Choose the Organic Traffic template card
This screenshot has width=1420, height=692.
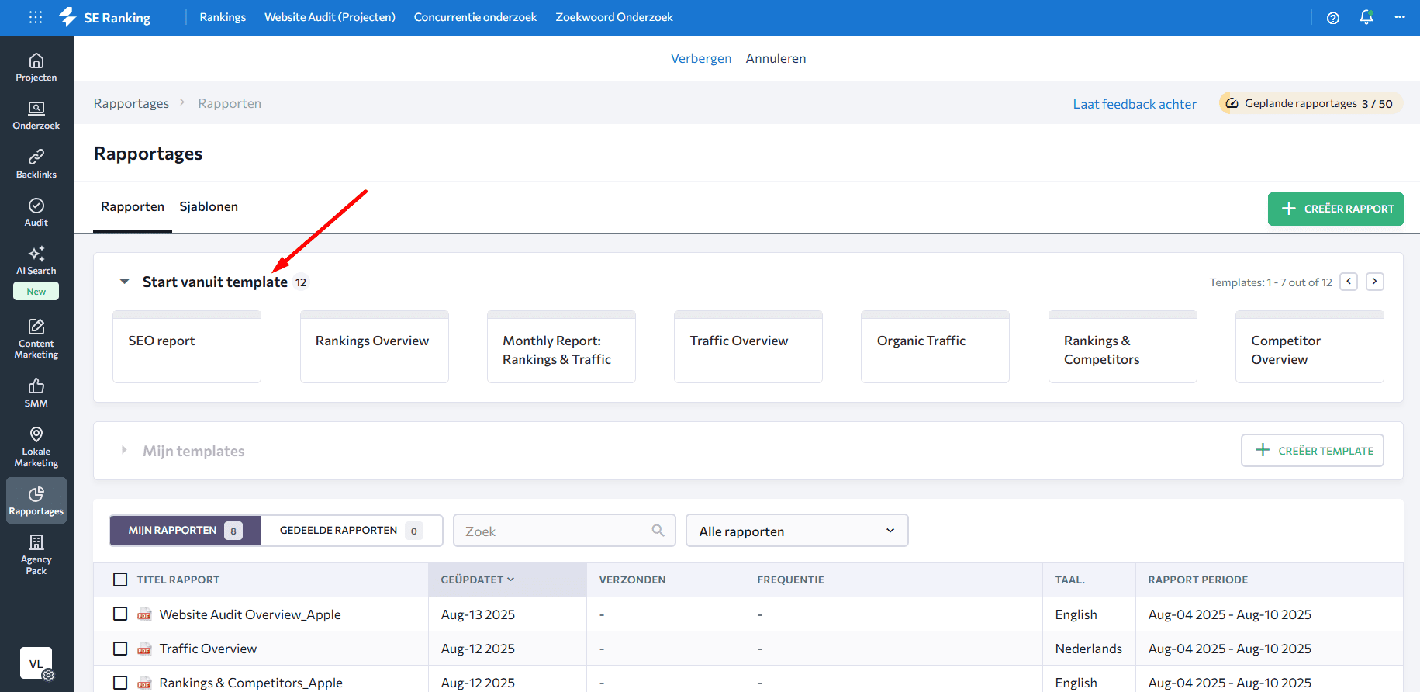click(935, 347)
